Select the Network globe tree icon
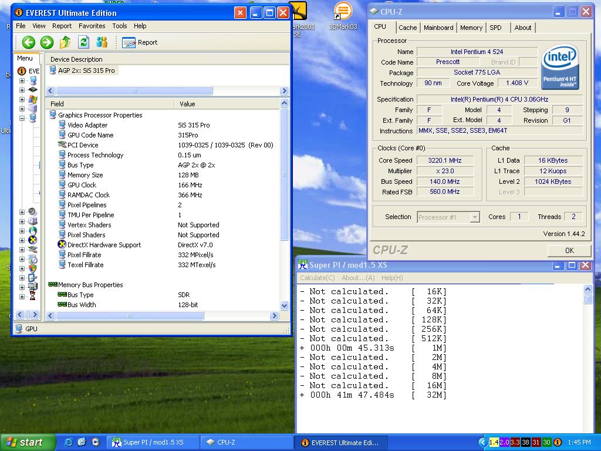The image size is (601, 451). [x=33, y=230]
